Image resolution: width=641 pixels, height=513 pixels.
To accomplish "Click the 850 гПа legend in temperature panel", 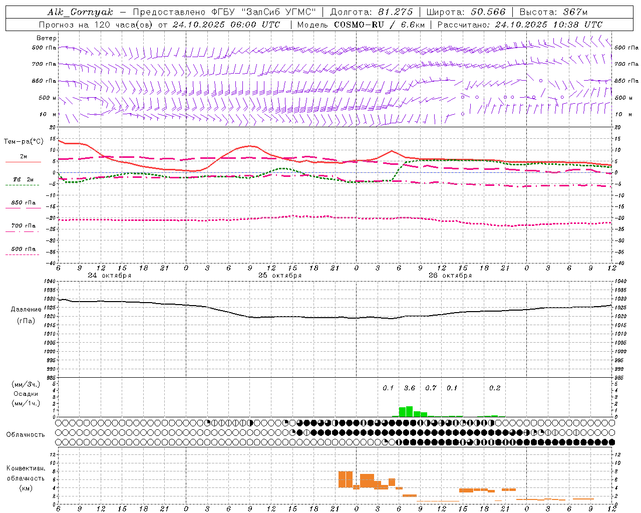I will pos(23,205).
